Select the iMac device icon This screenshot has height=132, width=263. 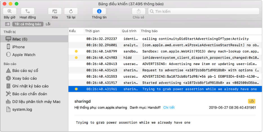tap(8, 39)
